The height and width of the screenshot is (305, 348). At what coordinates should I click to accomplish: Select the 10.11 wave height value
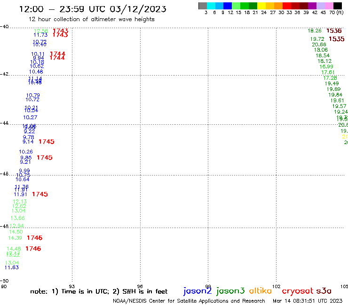click(38, 54)
